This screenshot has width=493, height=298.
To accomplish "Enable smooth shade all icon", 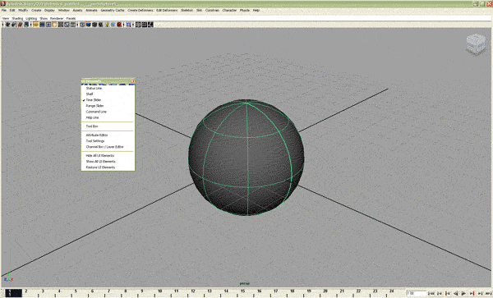I will (x=89, y=24).
